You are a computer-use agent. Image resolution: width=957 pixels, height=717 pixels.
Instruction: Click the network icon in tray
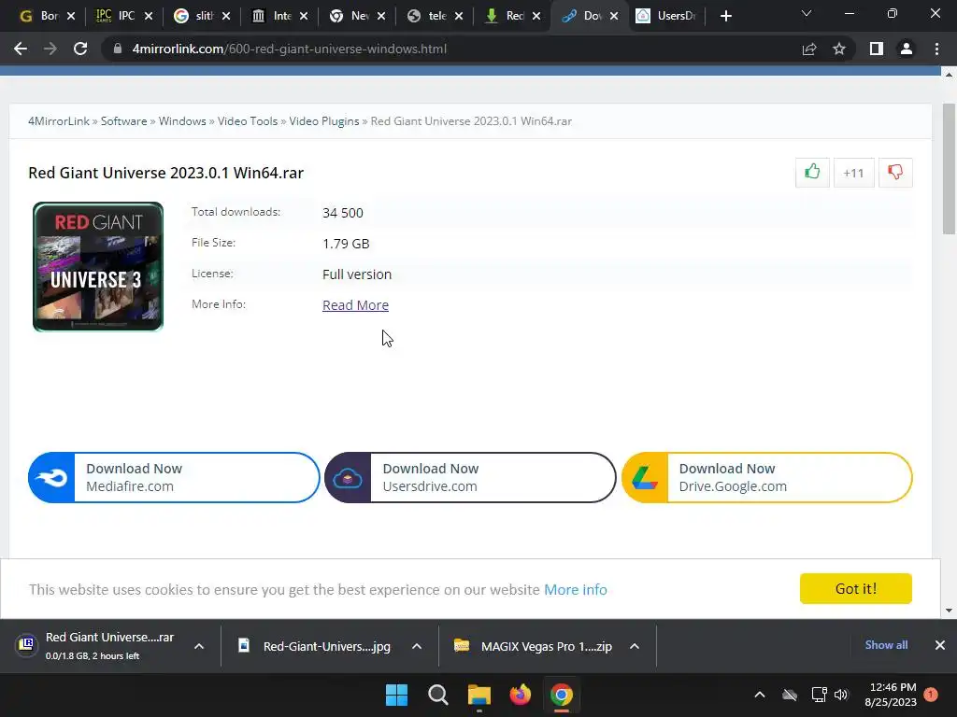(819, 695)
